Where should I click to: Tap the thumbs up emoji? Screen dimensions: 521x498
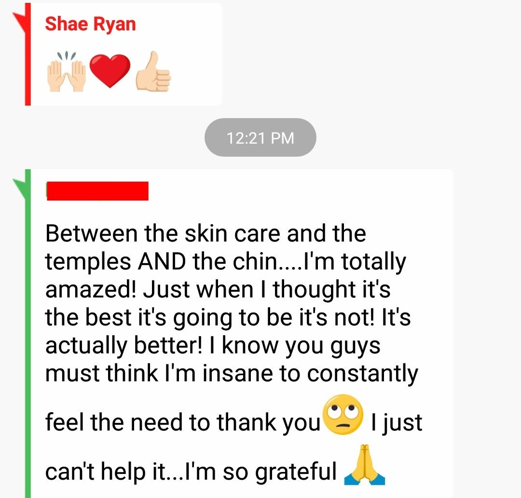(x=153, y=71)
